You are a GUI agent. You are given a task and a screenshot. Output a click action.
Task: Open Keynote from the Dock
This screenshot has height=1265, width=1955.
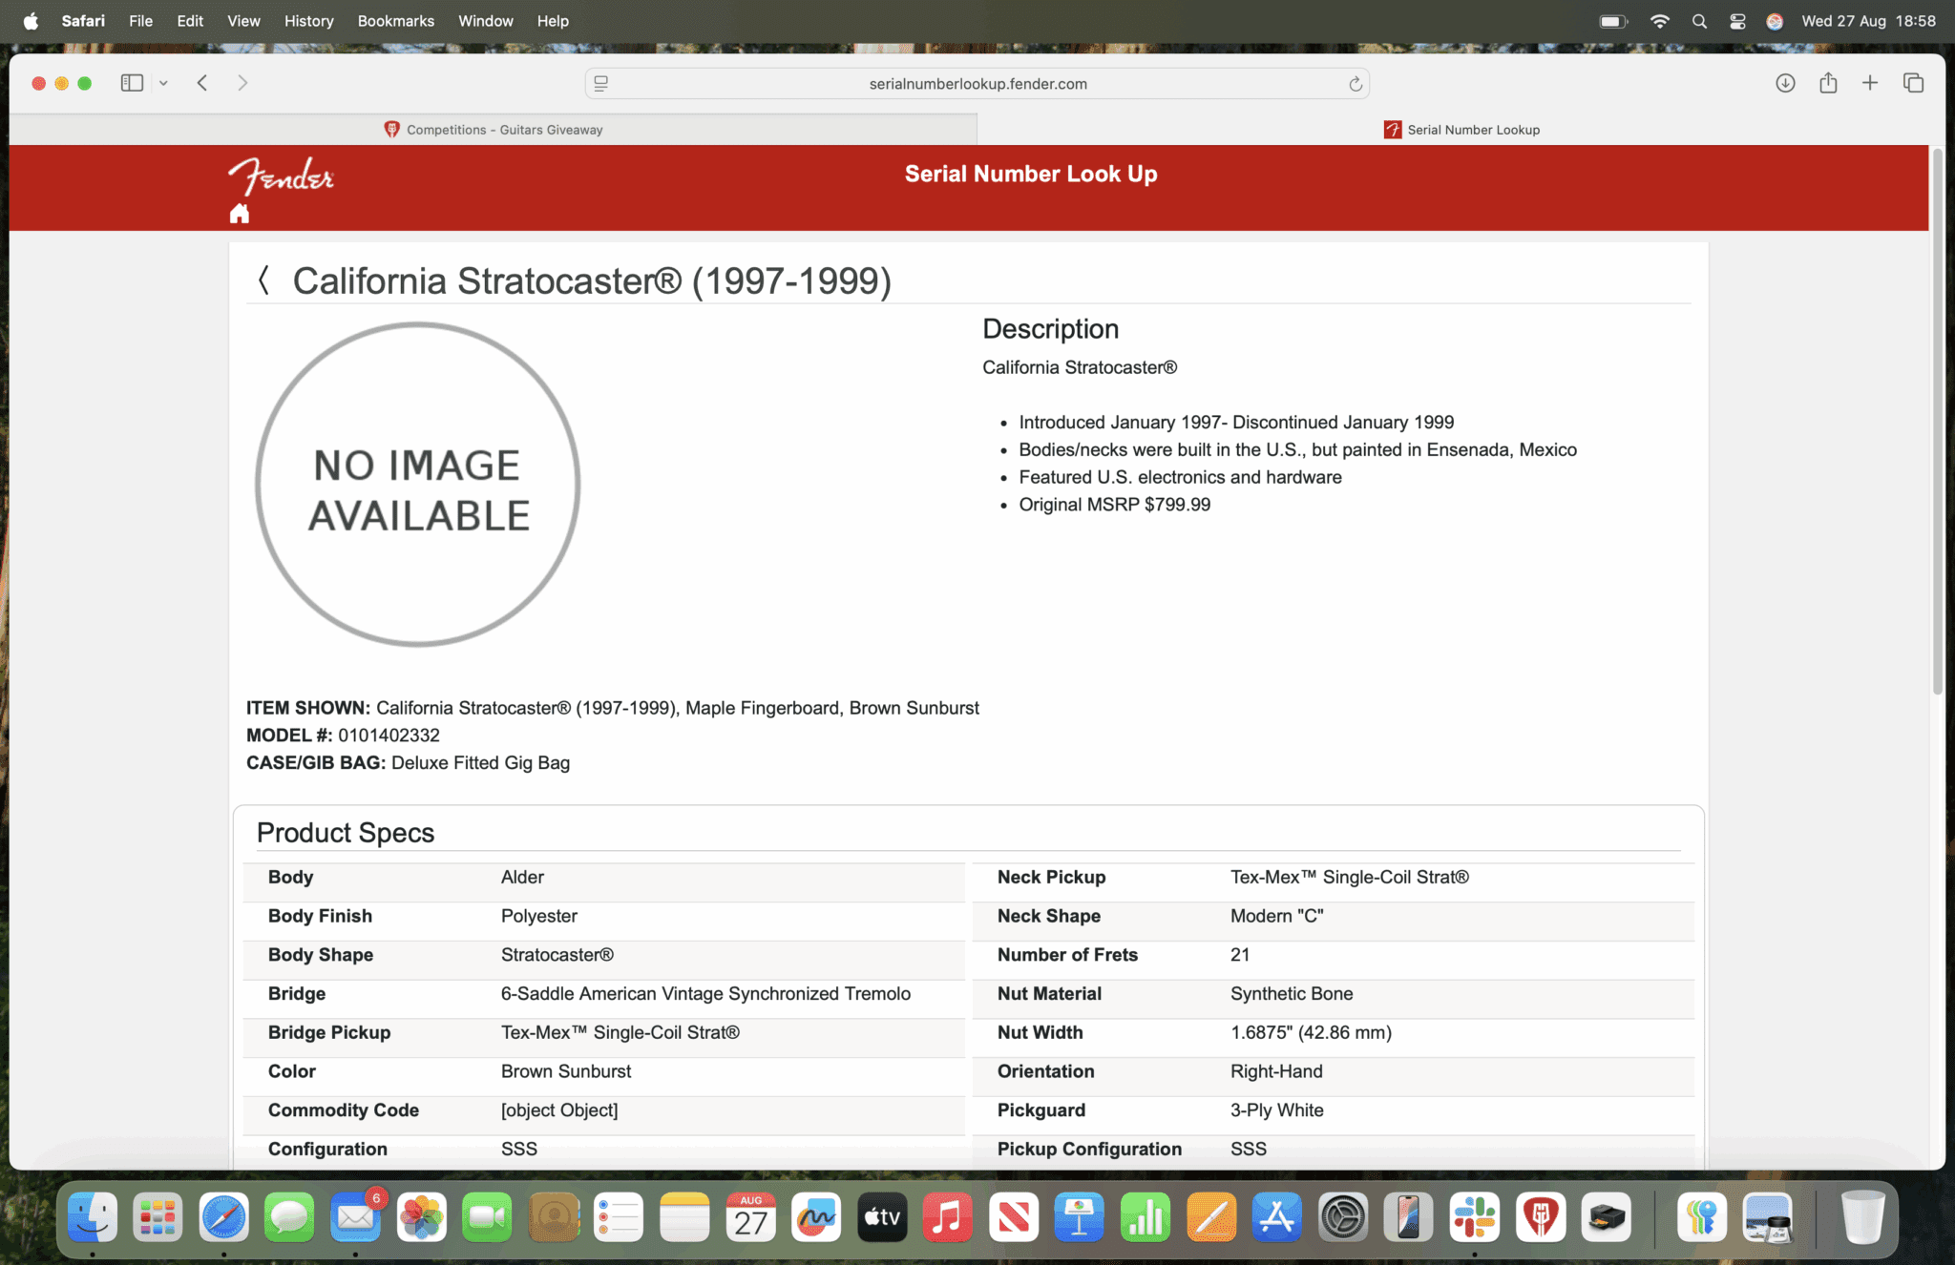(x=1080, y=1217)
